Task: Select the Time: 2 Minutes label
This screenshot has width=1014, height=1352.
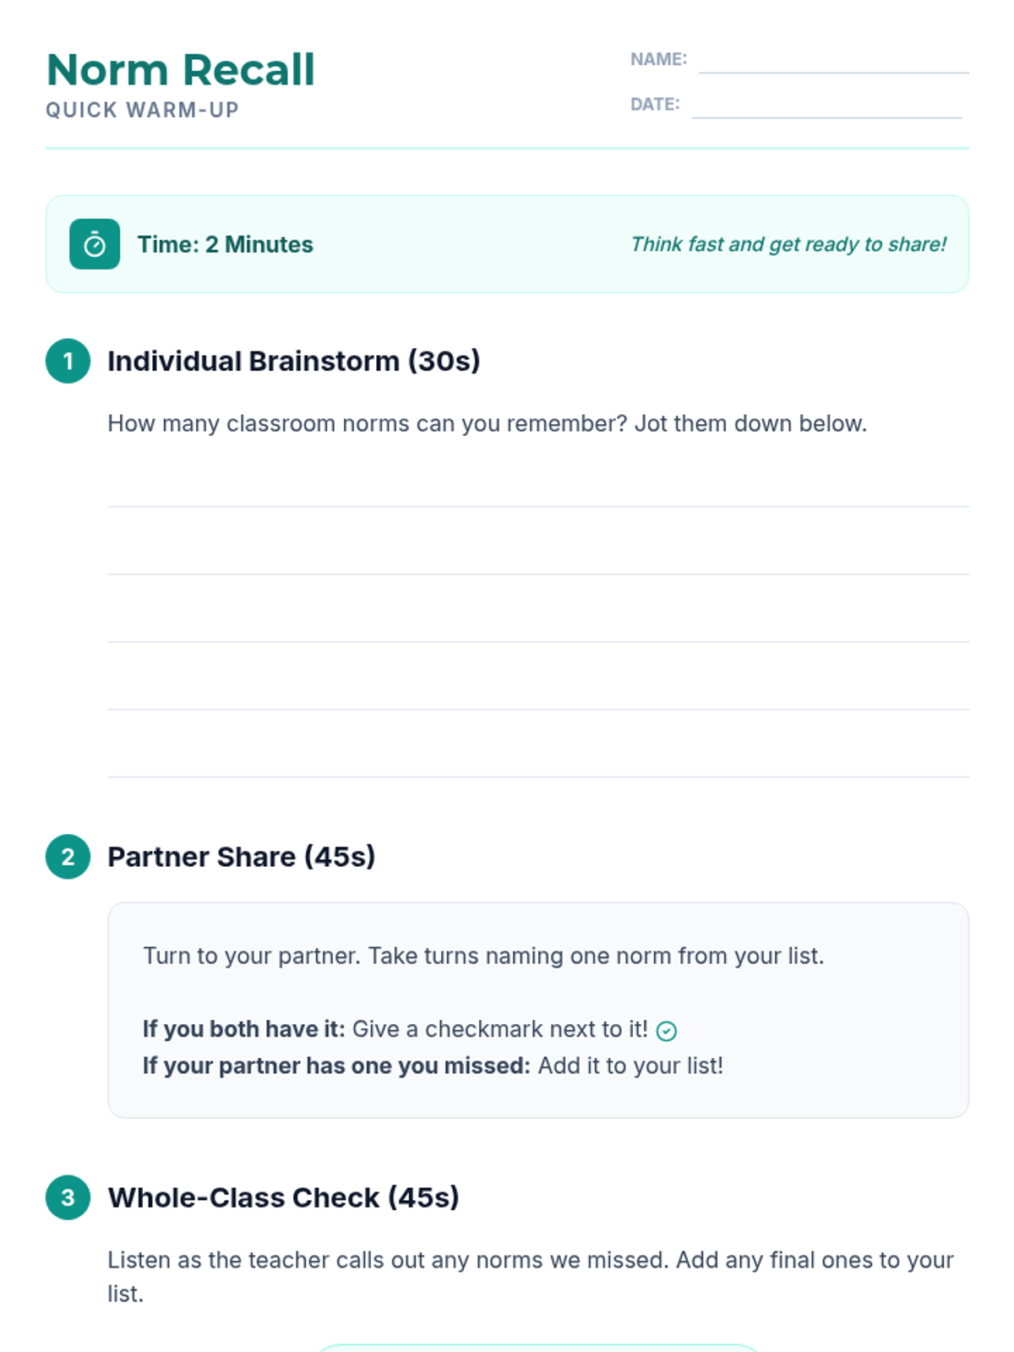Action: point(226,244)
